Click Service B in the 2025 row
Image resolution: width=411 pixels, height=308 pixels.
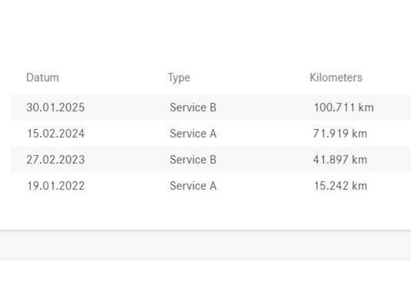click(x=193, y=108)
